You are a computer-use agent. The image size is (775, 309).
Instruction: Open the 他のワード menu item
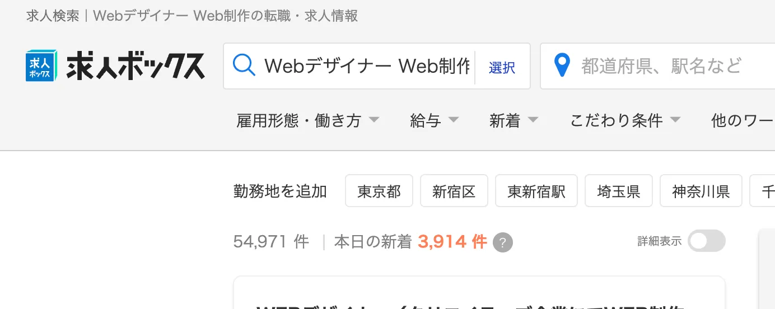click(x=743, y=120)
